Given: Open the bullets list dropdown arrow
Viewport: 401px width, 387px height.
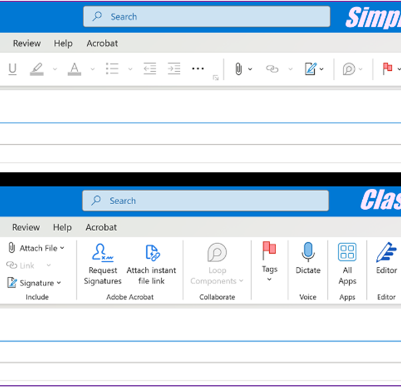Looking at the screenshot, I should tap(130, 69).
